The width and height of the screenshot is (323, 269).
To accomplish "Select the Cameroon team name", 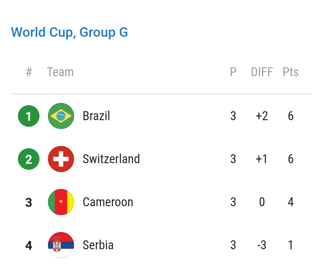I will (108, 202).
